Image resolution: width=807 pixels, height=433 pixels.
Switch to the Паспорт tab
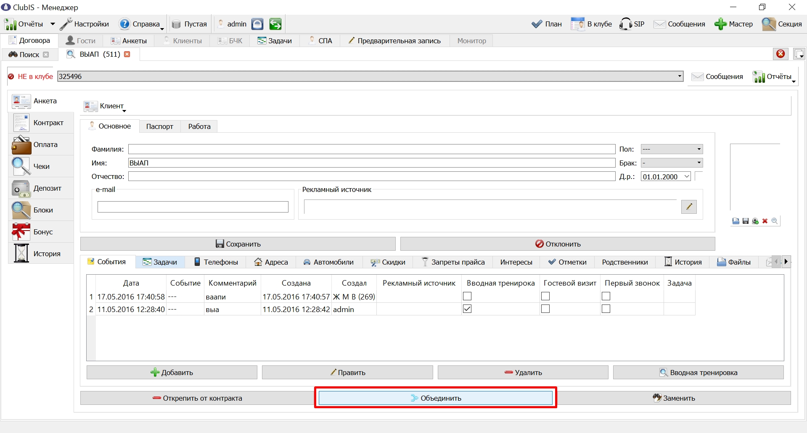160,126
